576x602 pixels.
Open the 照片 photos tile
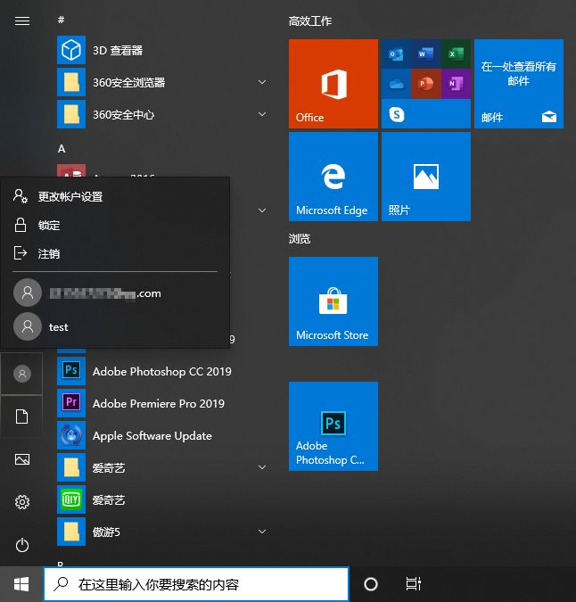(x=426, y=177)
